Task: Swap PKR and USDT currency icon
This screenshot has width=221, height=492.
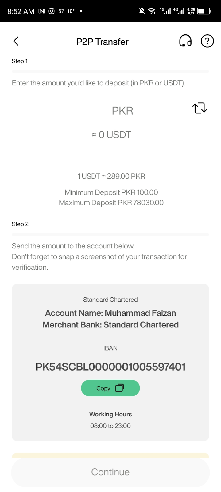Action: 200,108
